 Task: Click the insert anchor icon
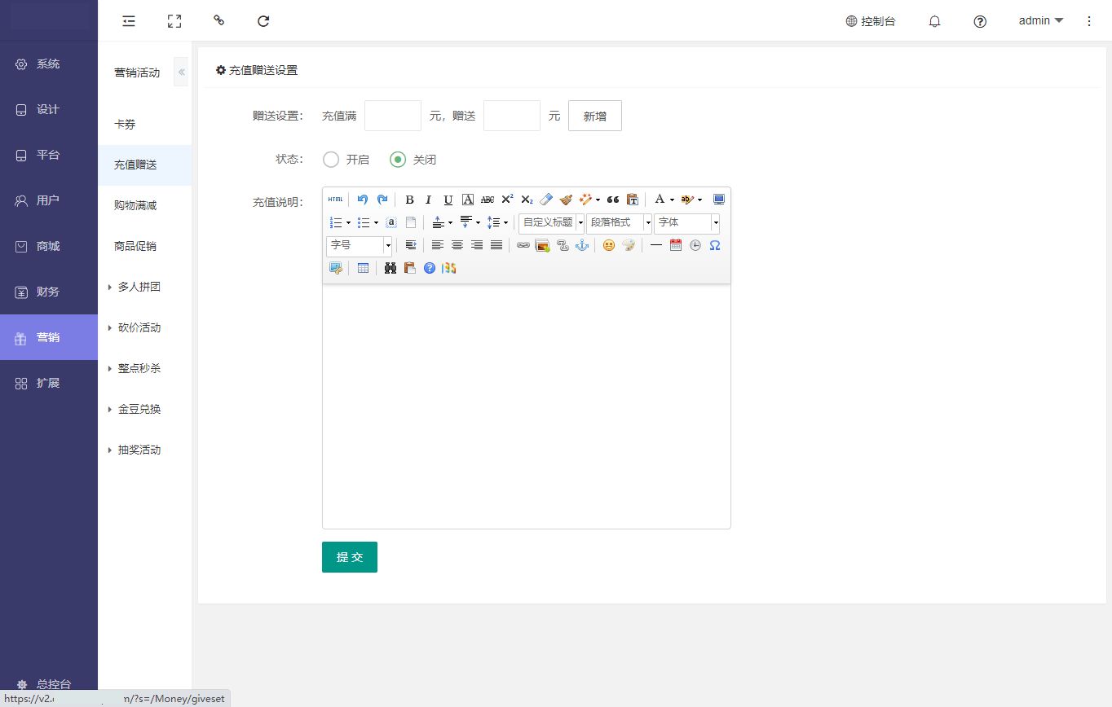point(582,245)
